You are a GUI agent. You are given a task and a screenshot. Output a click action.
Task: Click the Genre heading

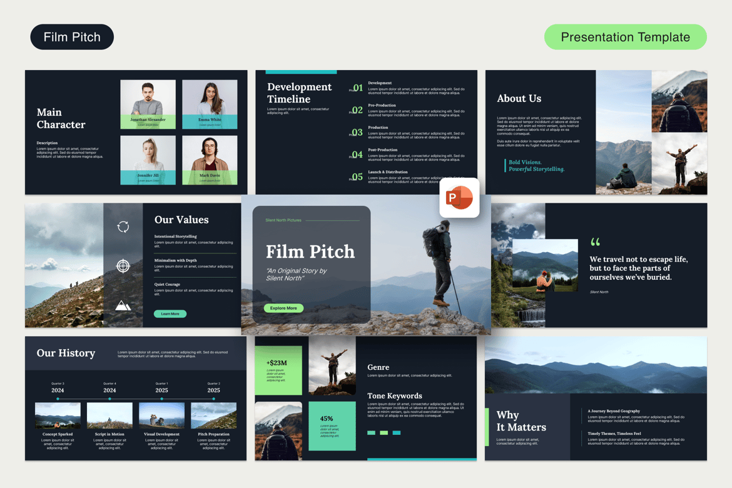(378, 367)
